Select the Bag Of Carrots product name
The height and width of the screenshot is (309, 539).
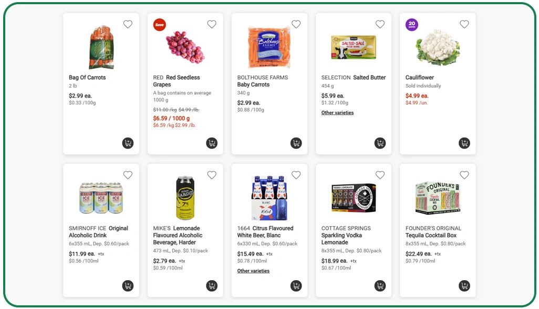coord(87,77)
